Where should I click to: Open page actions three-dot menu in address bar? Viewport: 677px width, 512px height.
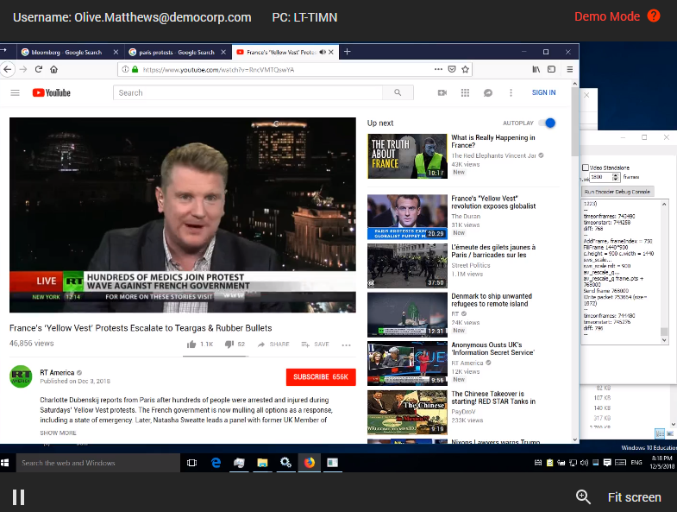coord(438,69)
